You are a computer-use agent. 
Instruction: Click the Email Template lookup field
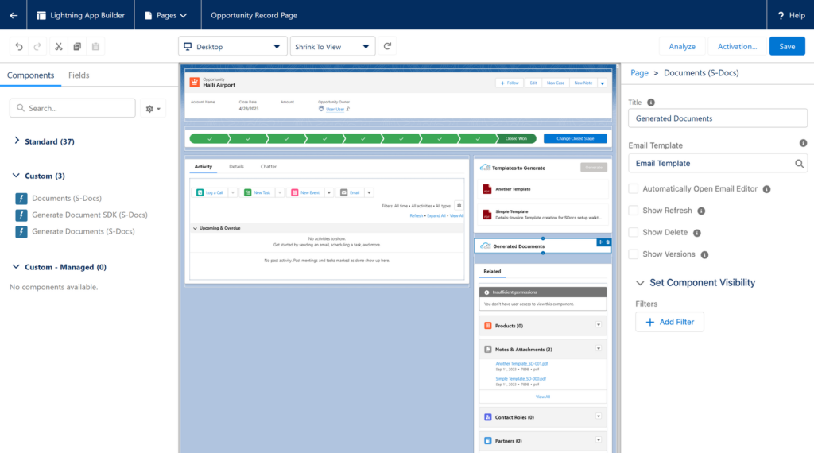click(718, 163)
